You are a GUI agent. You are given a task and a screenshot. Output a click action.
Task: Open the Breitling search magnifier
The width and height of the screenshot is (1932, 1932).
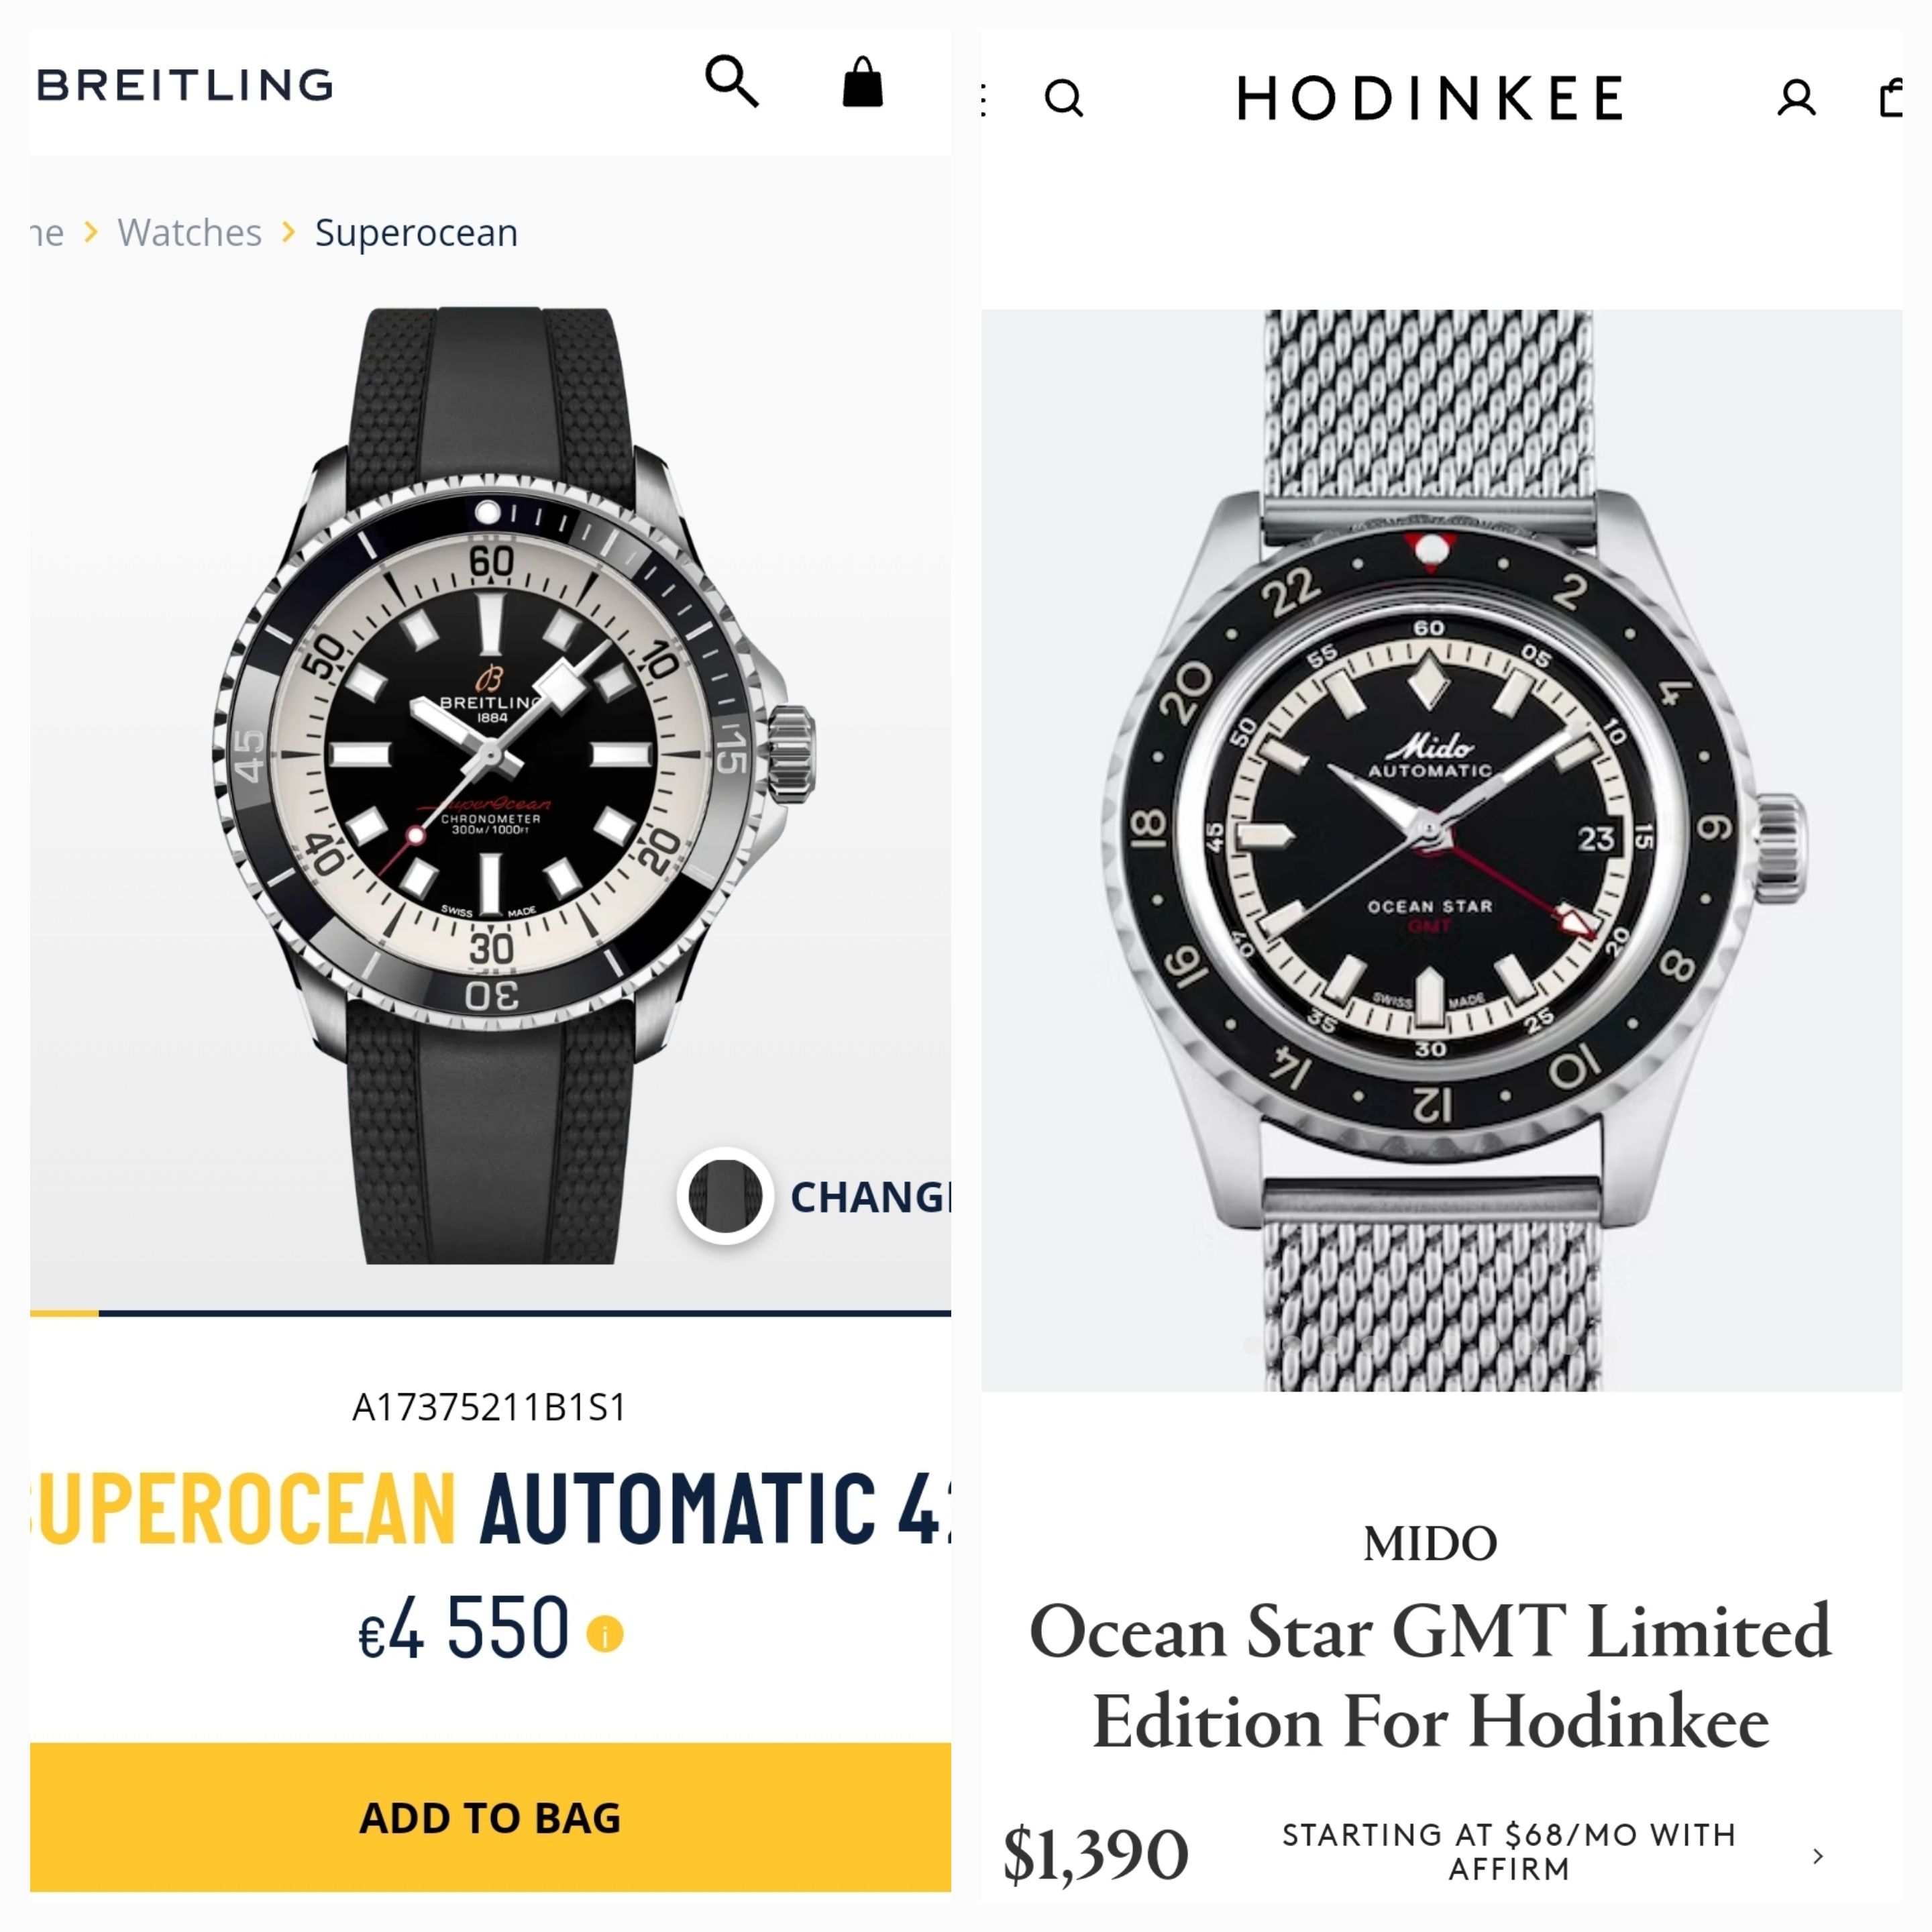732,82
